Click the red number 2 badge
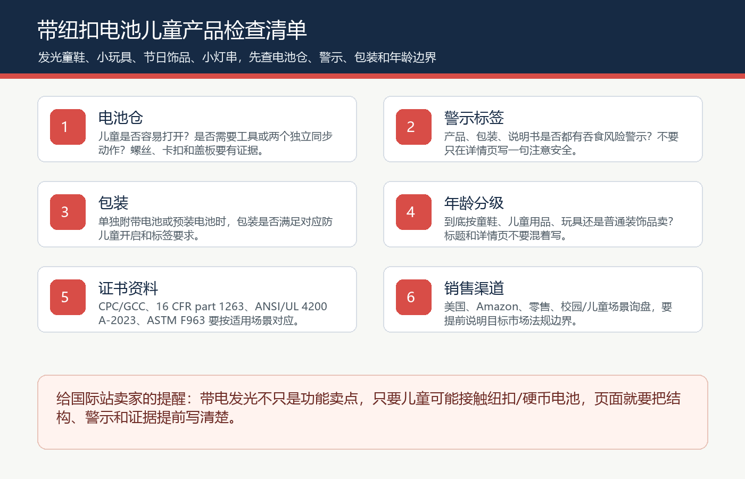The height and width of the screenshot is (479, 745). [x=413, y=127]
